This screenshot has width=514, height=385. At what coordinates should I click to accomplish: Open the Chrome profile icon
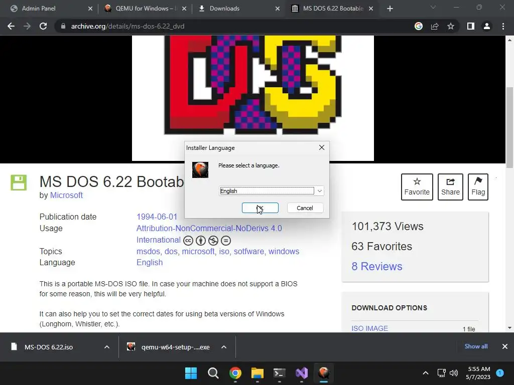(x=487, y=26)
